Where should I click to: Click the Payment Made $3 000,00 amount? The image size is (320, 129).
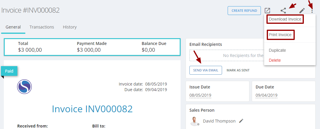89,50
